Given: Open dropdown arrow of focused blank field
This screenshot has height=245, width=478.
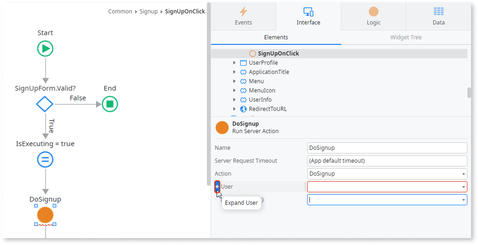Looking at the screenshot, I should coord(463,200).
